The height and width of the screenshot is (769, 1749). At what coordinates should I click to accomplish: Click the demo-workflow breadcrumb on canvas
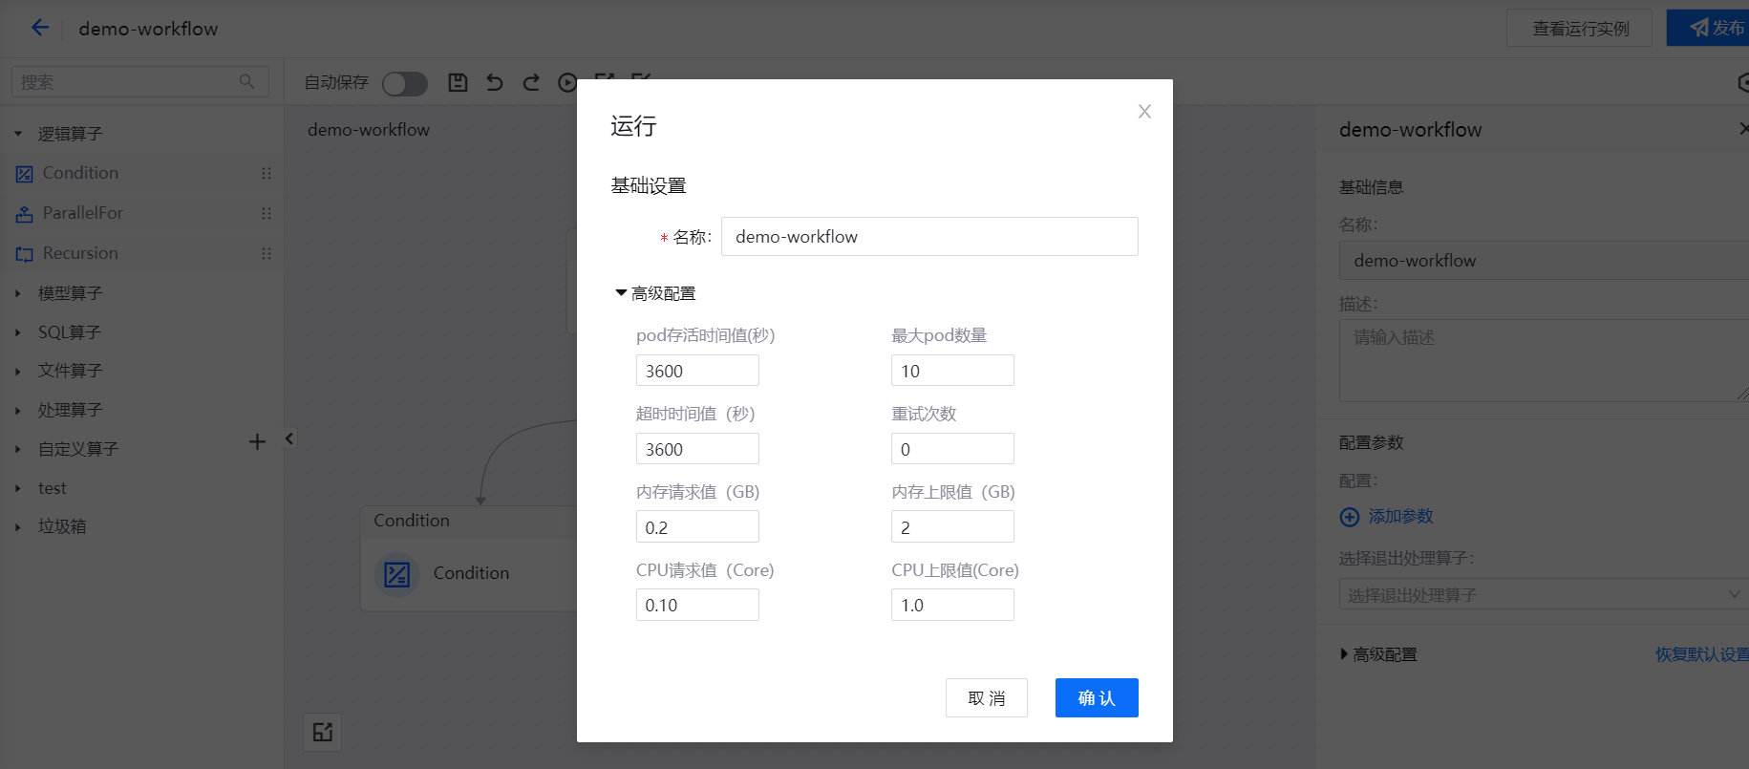click(369, 130)
